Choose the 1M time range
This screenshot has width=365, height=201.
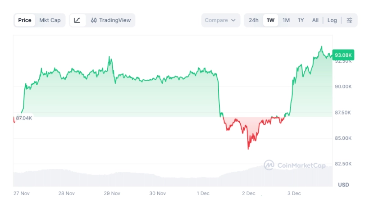[286, 20]
